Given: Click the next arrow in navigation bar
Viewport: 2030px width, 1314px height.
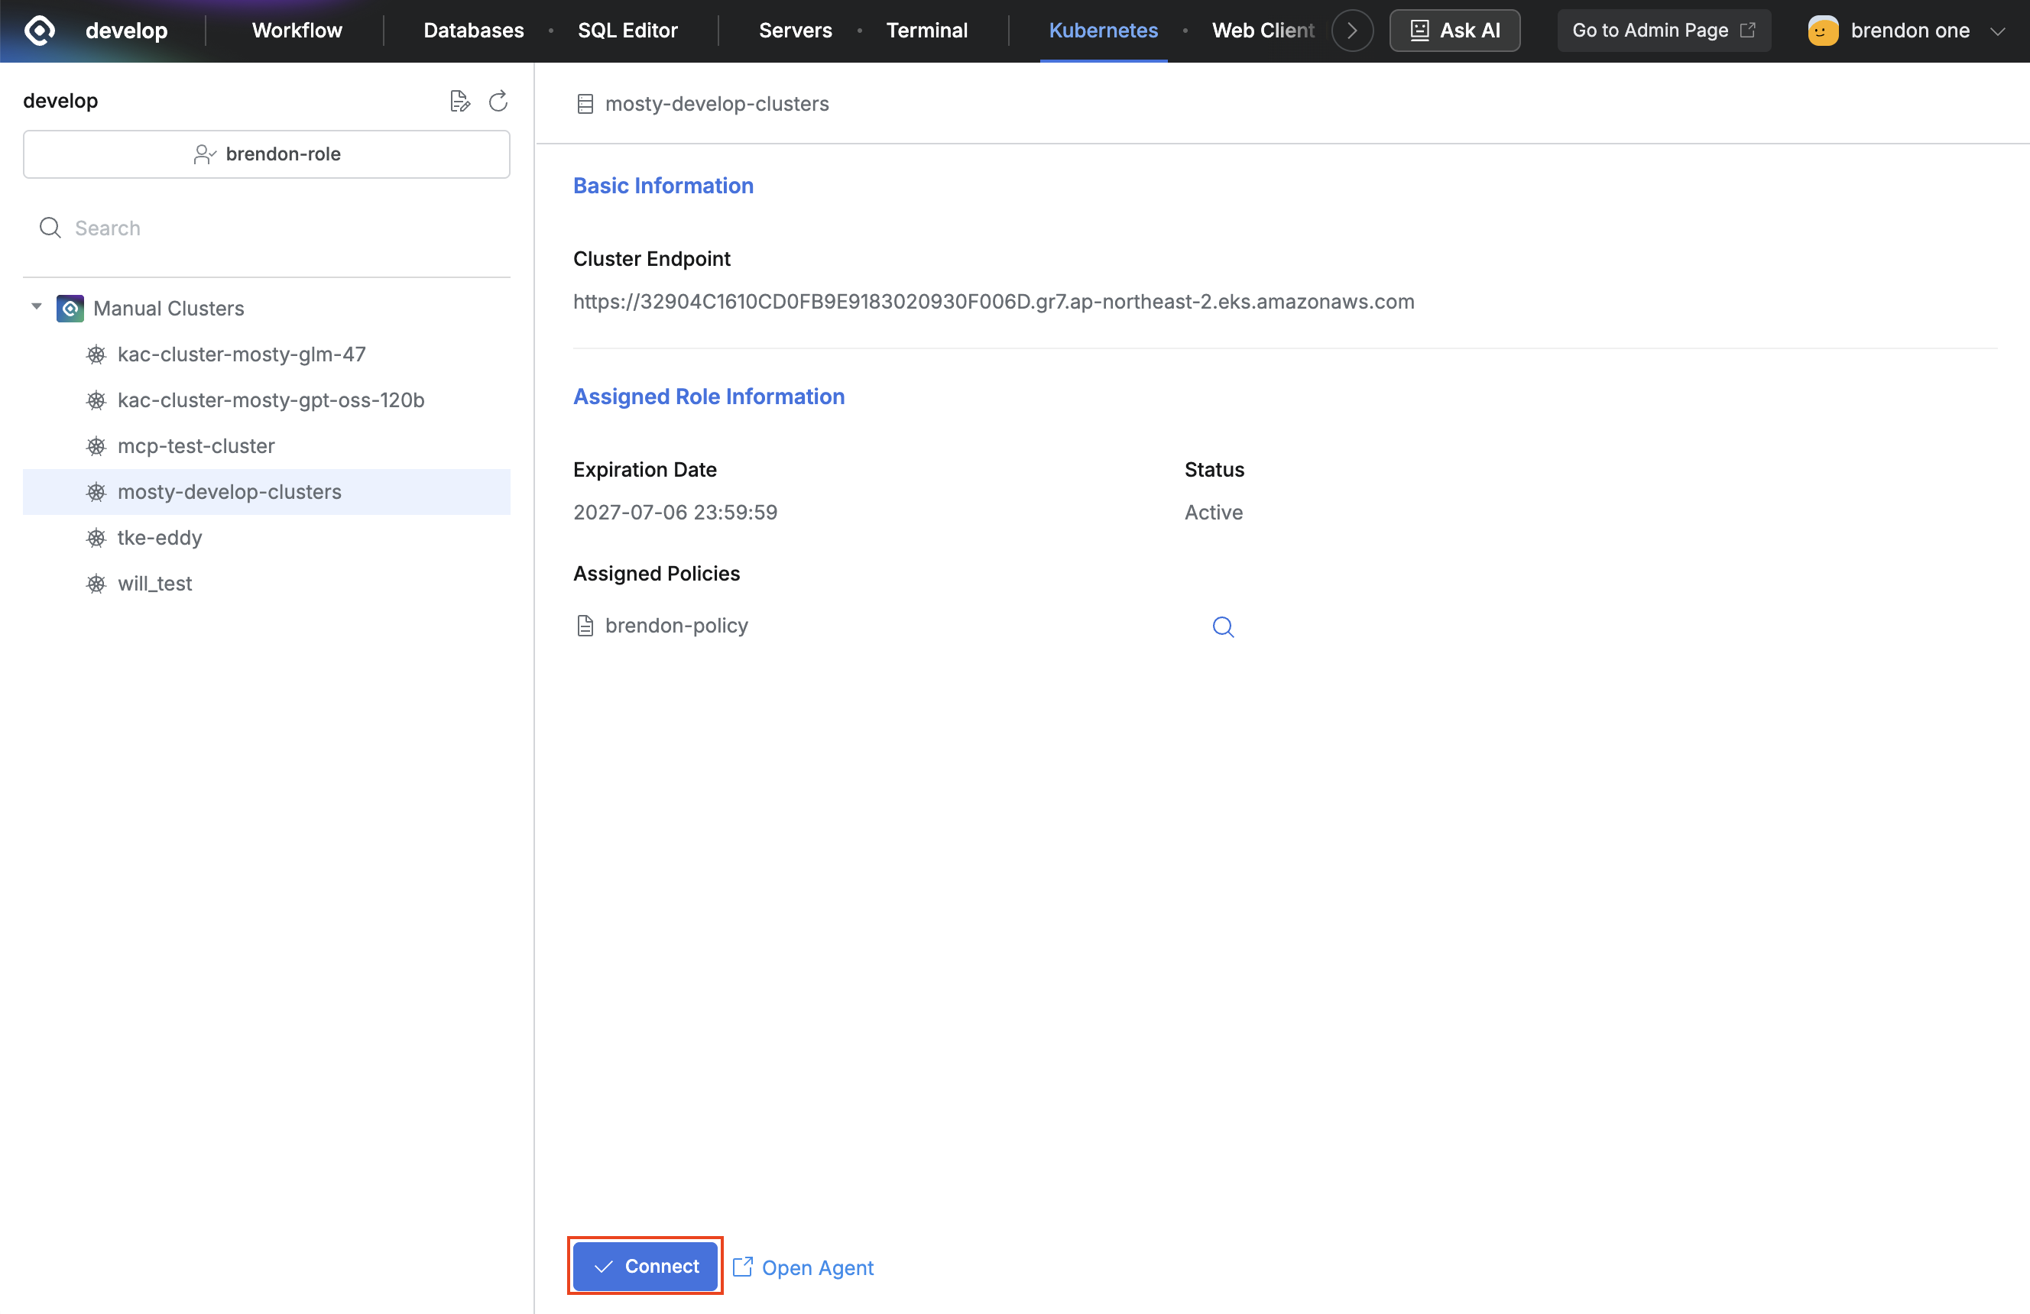Looking at the screenshot, I should point(1352,31).
